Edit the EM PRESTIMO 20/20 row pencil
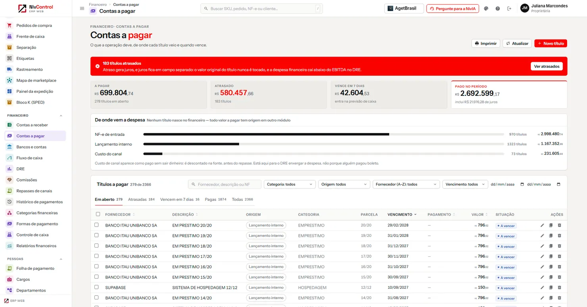The width and height of the screenshot is (587, 307). [542, 225]
